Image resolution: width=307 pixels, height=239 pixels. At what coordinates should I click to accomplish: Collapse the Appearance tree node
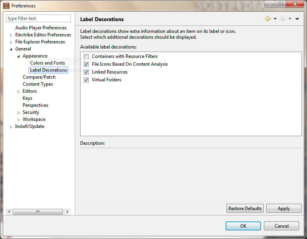coord(19,56)
